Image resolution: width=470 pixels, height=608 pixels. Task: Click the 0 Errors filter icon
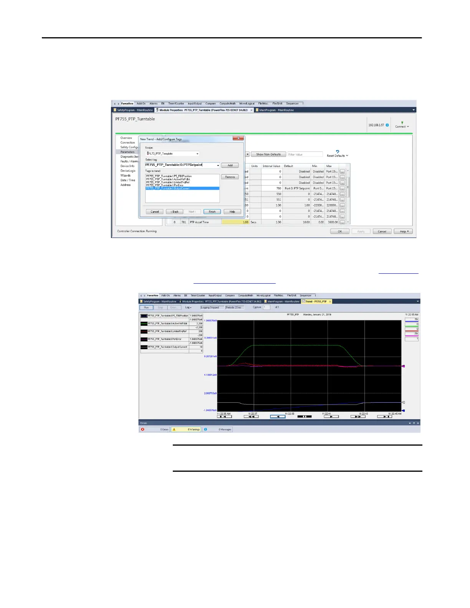[x=143, y=430]
